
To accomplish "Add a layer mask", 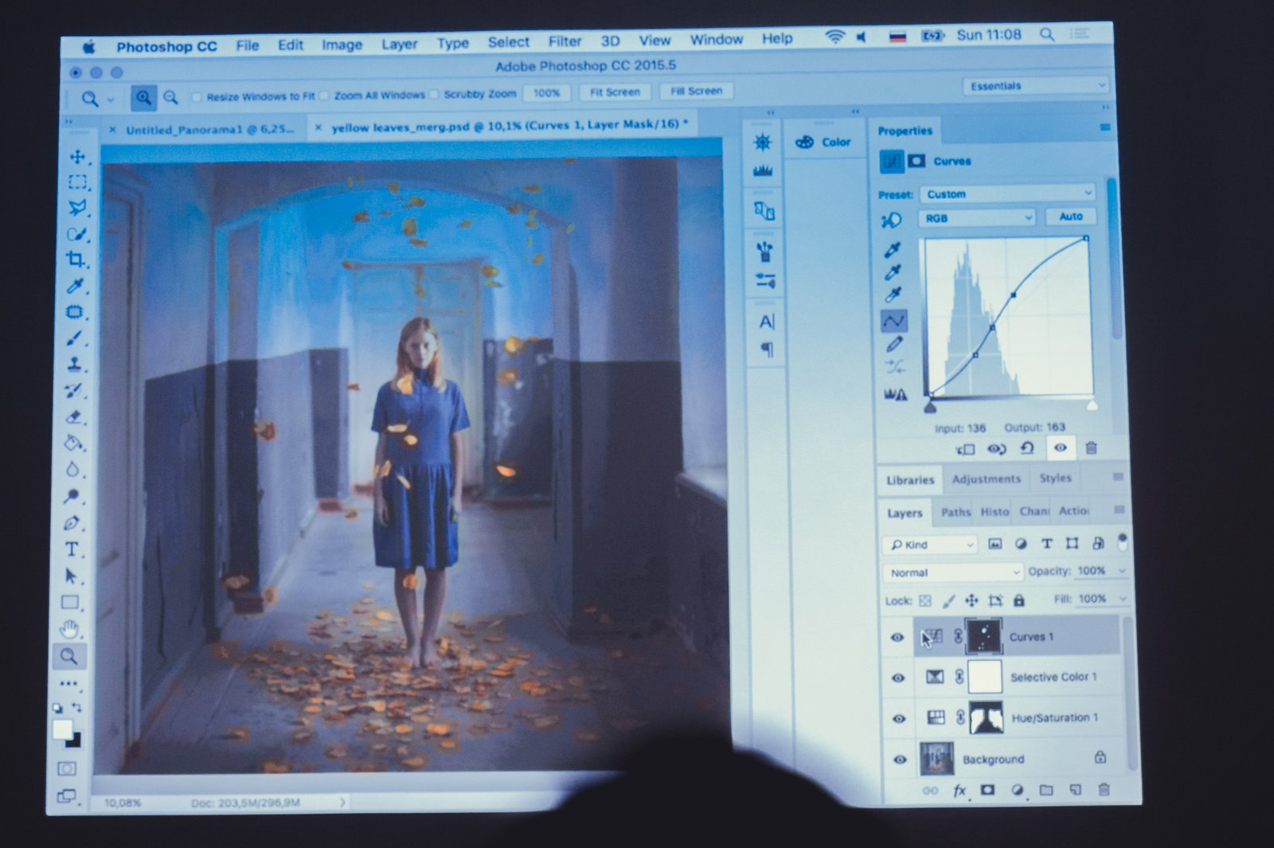I will (x=988, y=790).
